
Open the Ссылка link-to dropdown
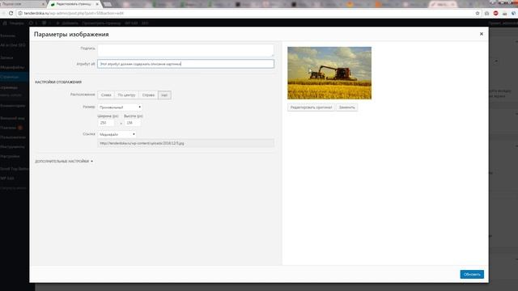pos(117,134)
